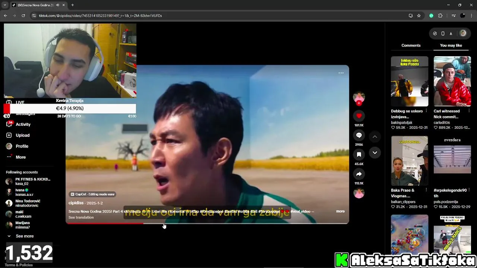Open the Chrome extensions puzzle icon
Image resolution: width=477 pixels, height=268 pixels.
click(440, 16)
